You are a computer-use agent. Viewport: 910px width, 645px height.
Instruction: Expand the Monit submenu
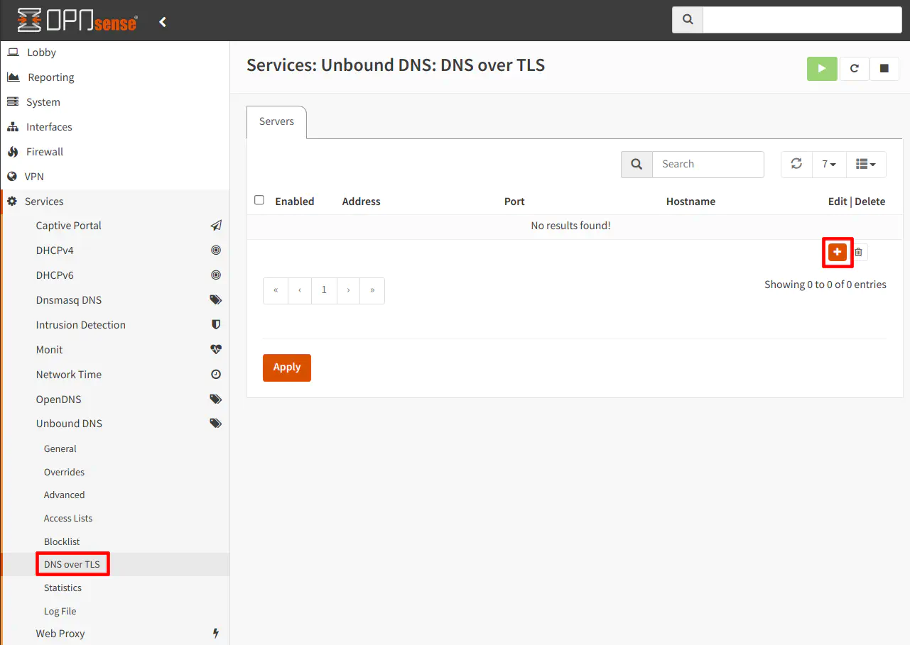tap(50, 350)
